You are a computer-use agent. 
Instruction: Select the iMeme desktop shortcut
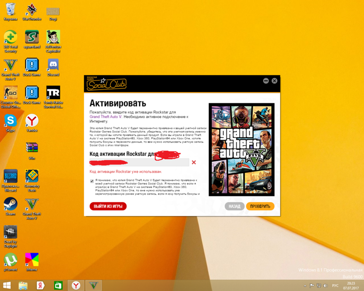[x=32, y=262]
